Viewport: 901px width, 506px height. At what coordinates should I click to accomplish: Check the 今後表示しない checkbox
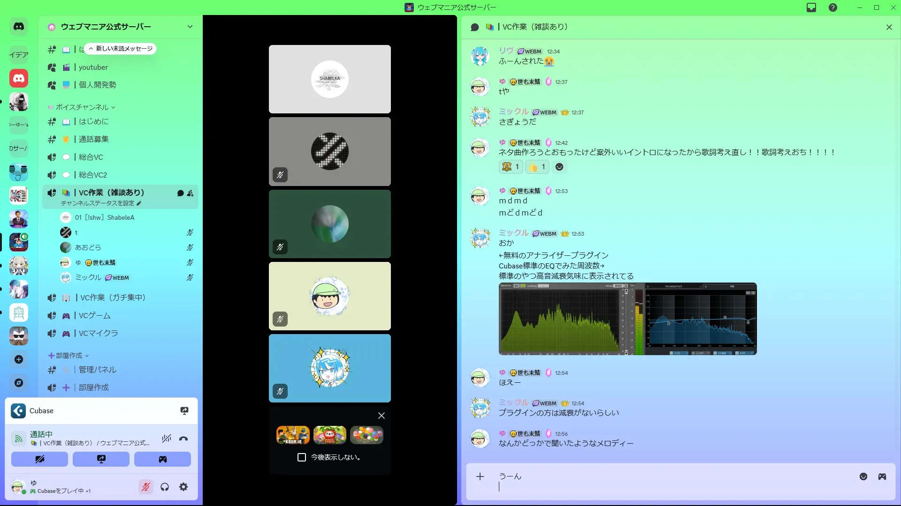302,457
